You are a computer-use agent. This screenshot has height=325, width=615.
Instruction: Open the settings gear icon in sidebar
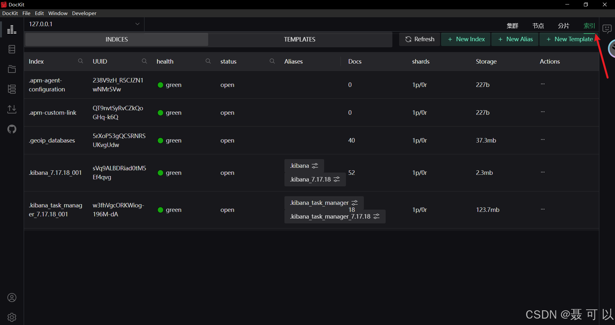tap(12, 317)
